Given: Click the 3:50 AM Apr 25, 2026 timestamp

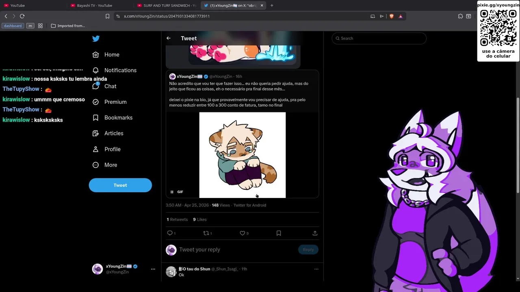Looking at the screenshot, I should point(187,205).
